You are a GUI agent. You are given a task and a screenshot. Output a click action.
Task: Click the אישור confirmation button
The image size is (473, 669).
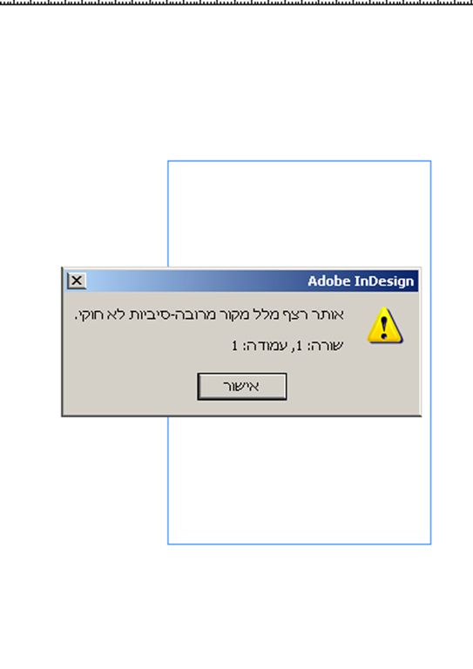(x=242, y=387)
